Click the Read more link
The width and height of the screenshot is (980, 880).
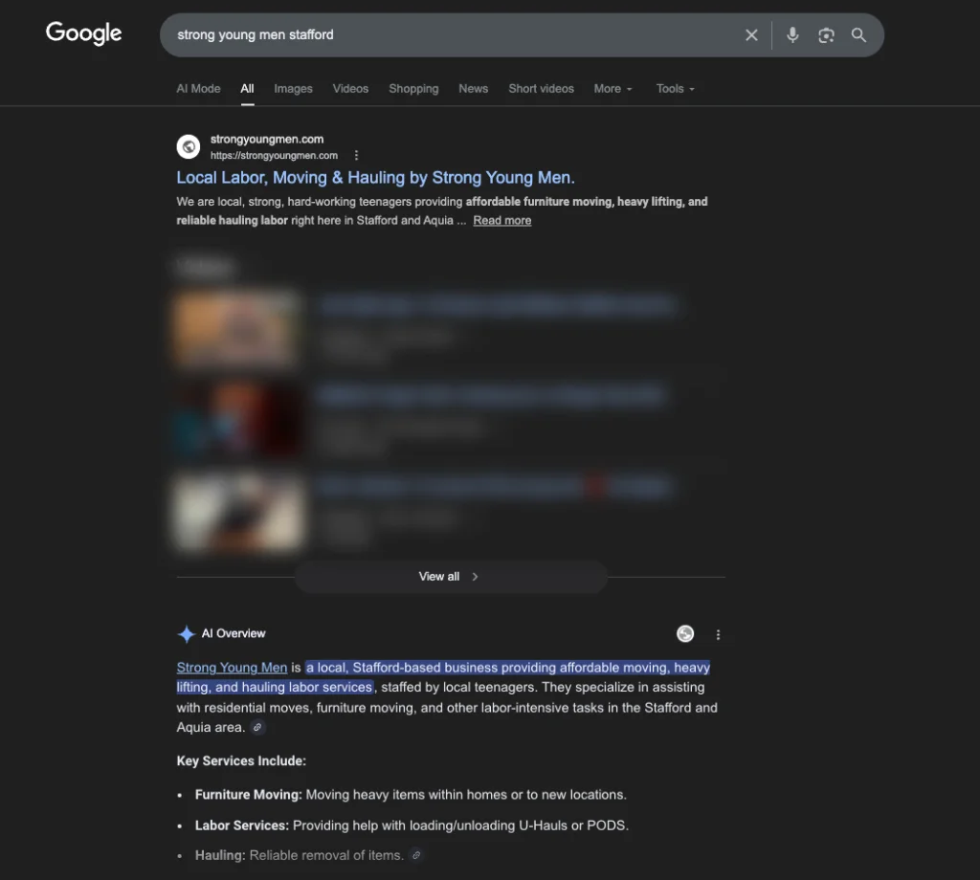(x=501, y=220)
